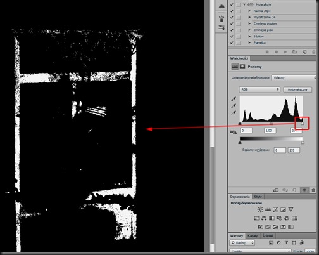Viewport: 319px width, 255px height.
Task: Add Levels adjustment from Dopasowania panel
Action: tap(268, 209)
